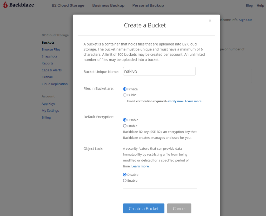Open Buckets in the sidebar
The width and height of the screenshot is (266, 216).
point(48,42)
